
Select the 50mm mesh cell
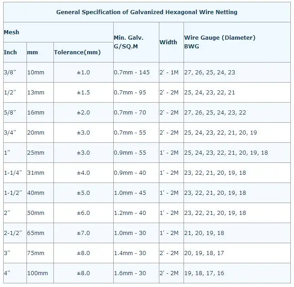(x=36, y=213)
